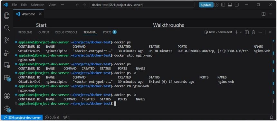The width and height of the screenshot is (277, 121).
Task: Click the SSH: project-dev-server remote indicator
Action: 22,117
